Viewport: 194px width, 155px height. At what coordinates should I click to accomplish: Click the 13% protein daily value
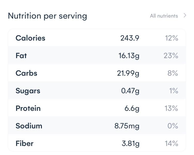171,108
